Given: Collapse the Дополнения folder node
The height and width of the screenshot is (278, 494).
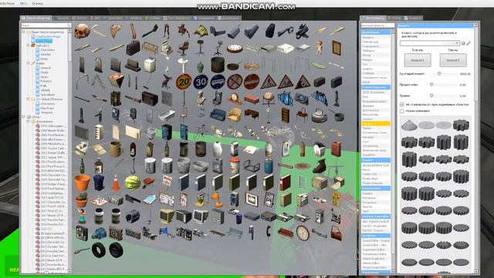Looking at the screenshot, I should (x=28, y=121).
